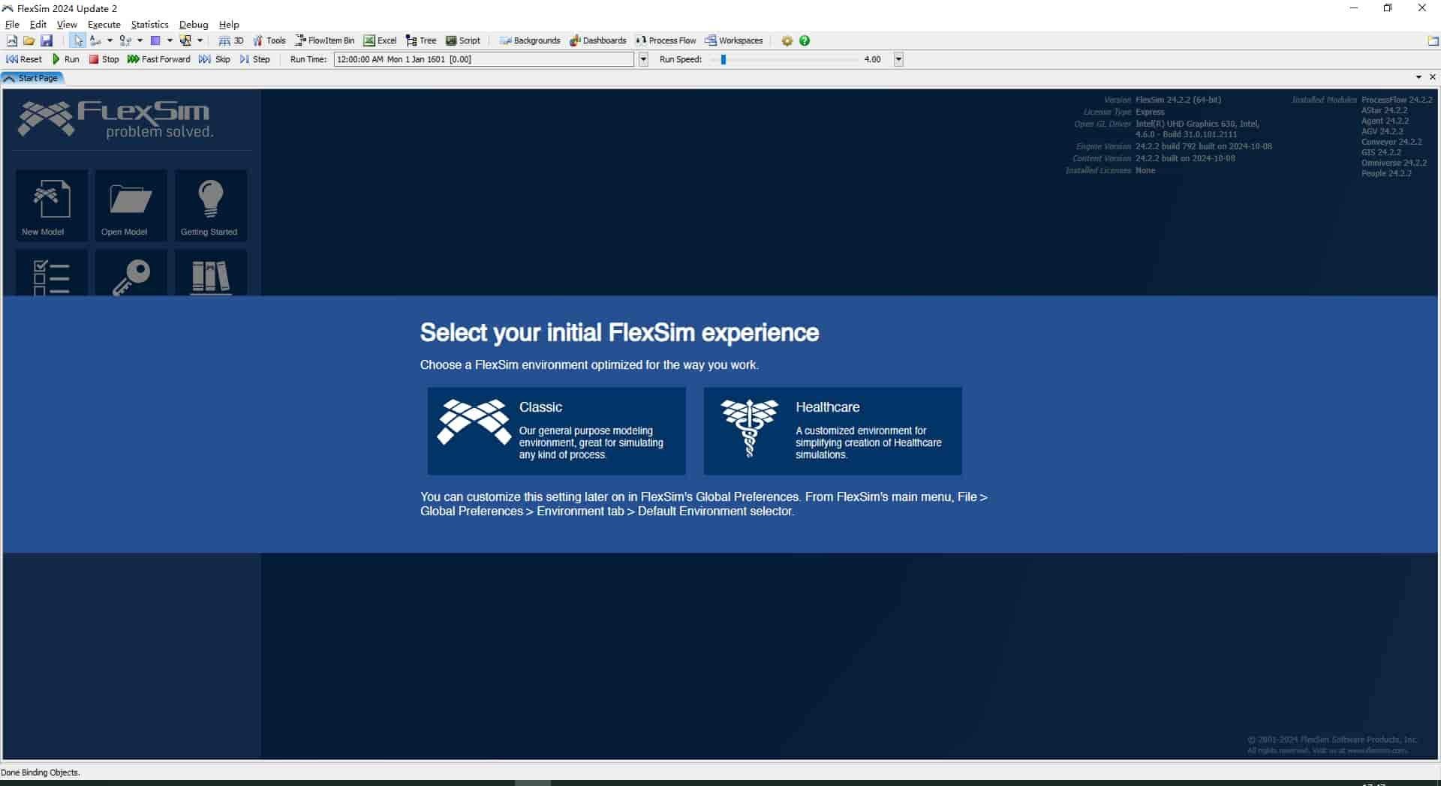Open the Execute menu
The image size is (1441, 786).
(104, 24)
